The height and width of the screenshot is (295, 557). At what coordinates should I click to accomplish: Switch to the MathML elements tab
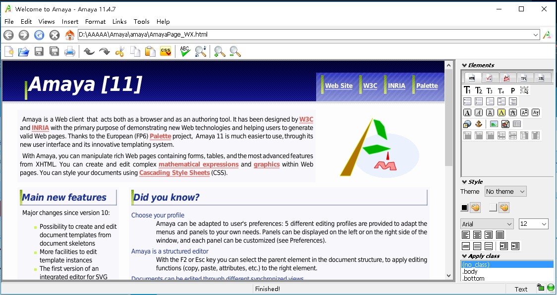[489, 78]
